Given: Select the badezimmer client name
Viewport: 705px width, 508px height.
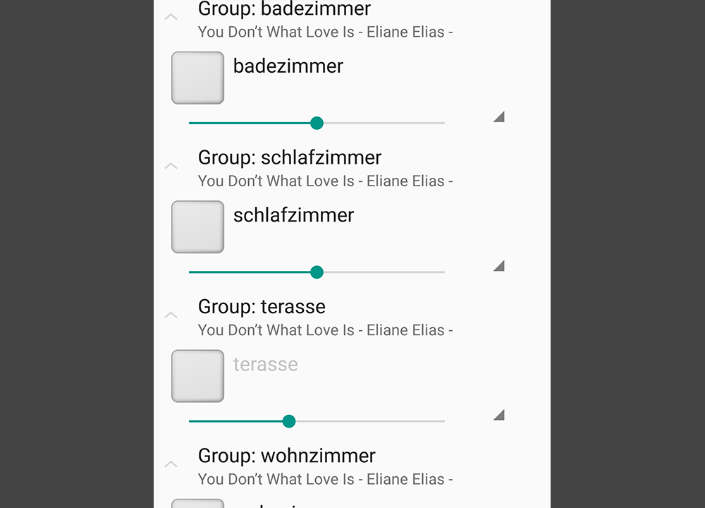Looking at the screenshot, I should point(288,66).
